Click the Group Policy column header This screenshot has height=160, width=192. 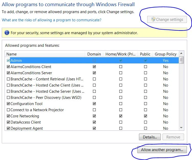pyautogui.click(x=166, y=54)
